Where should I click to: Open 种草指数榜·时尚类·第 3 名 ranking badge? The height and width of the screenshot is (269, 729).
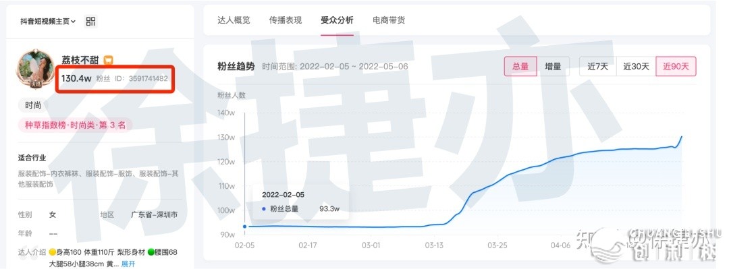click(x=75, y=125)
